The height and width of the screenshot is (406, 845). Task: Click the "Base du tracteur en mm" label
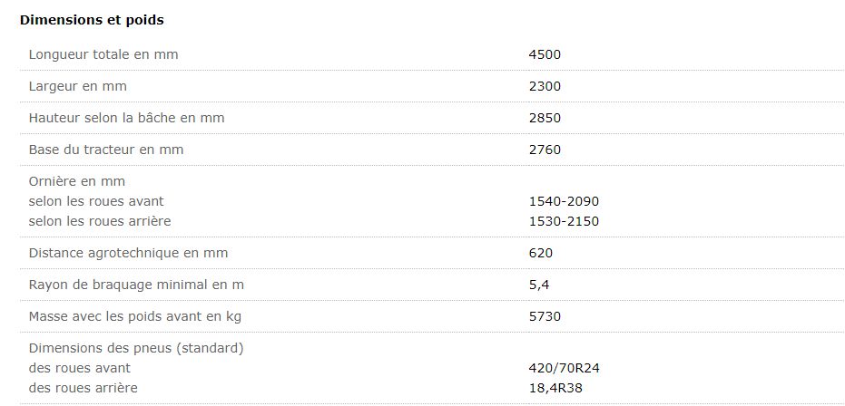click(106, 150)
